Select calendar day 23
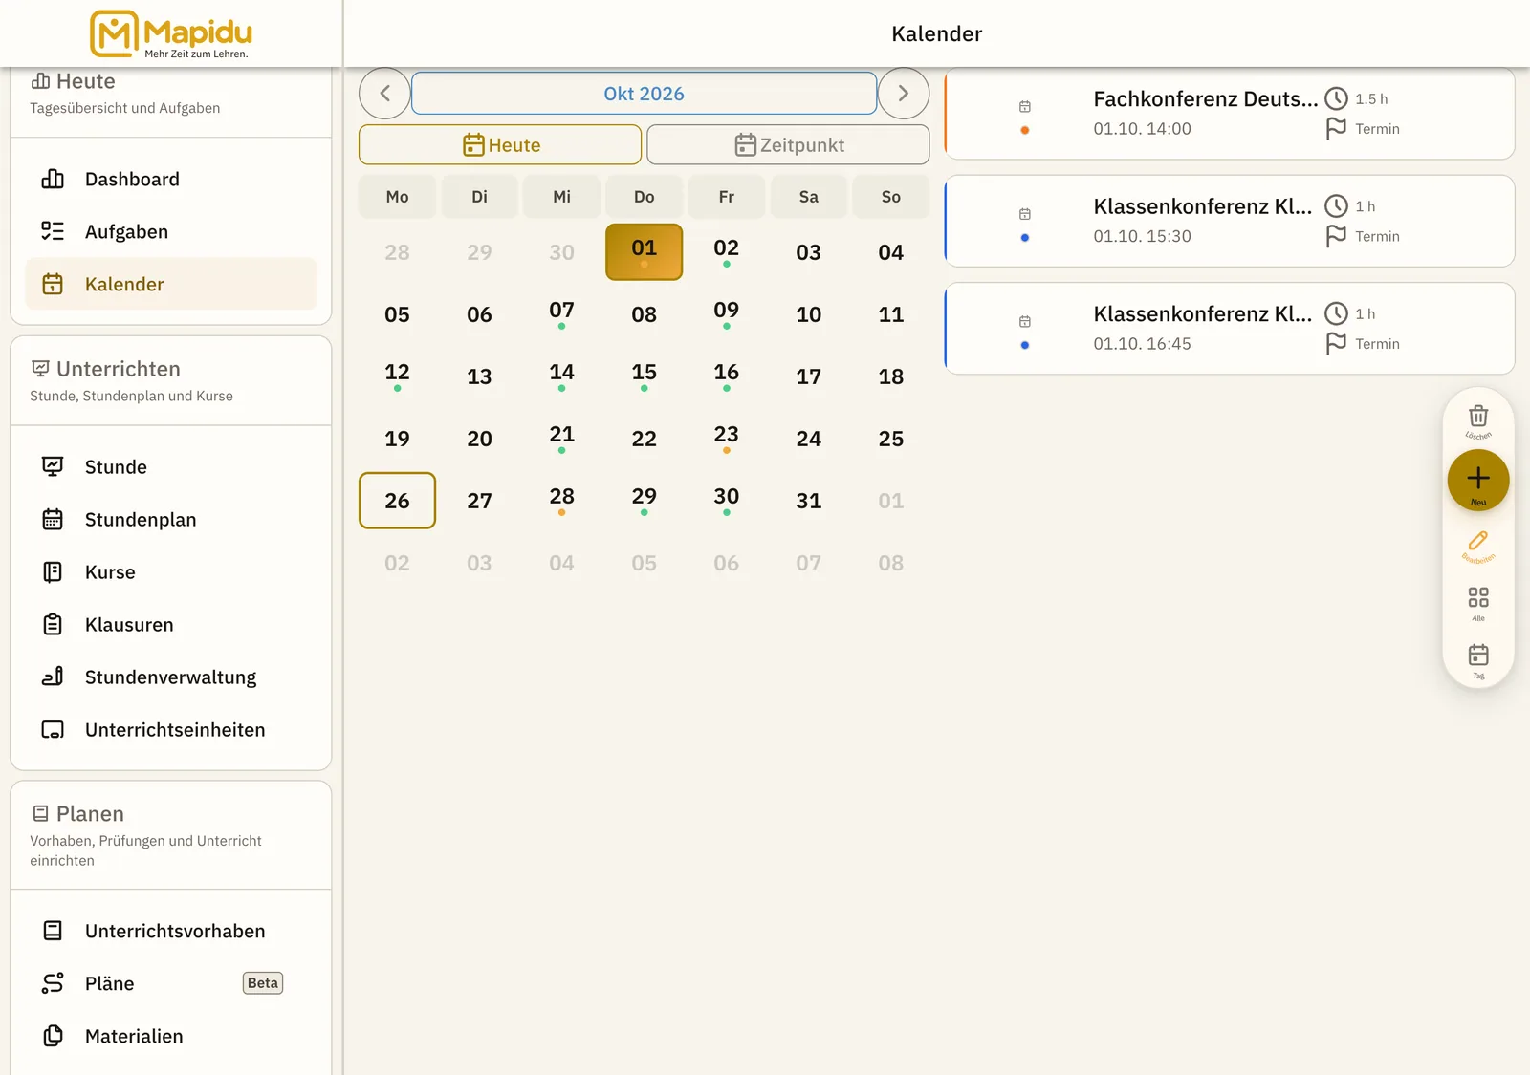This screenshot has width=1530, height=1075. (x=726, y=438)
